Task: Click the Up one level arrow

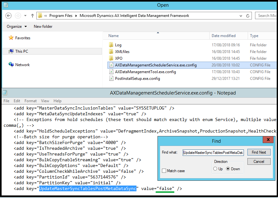Action: point(32,16)
